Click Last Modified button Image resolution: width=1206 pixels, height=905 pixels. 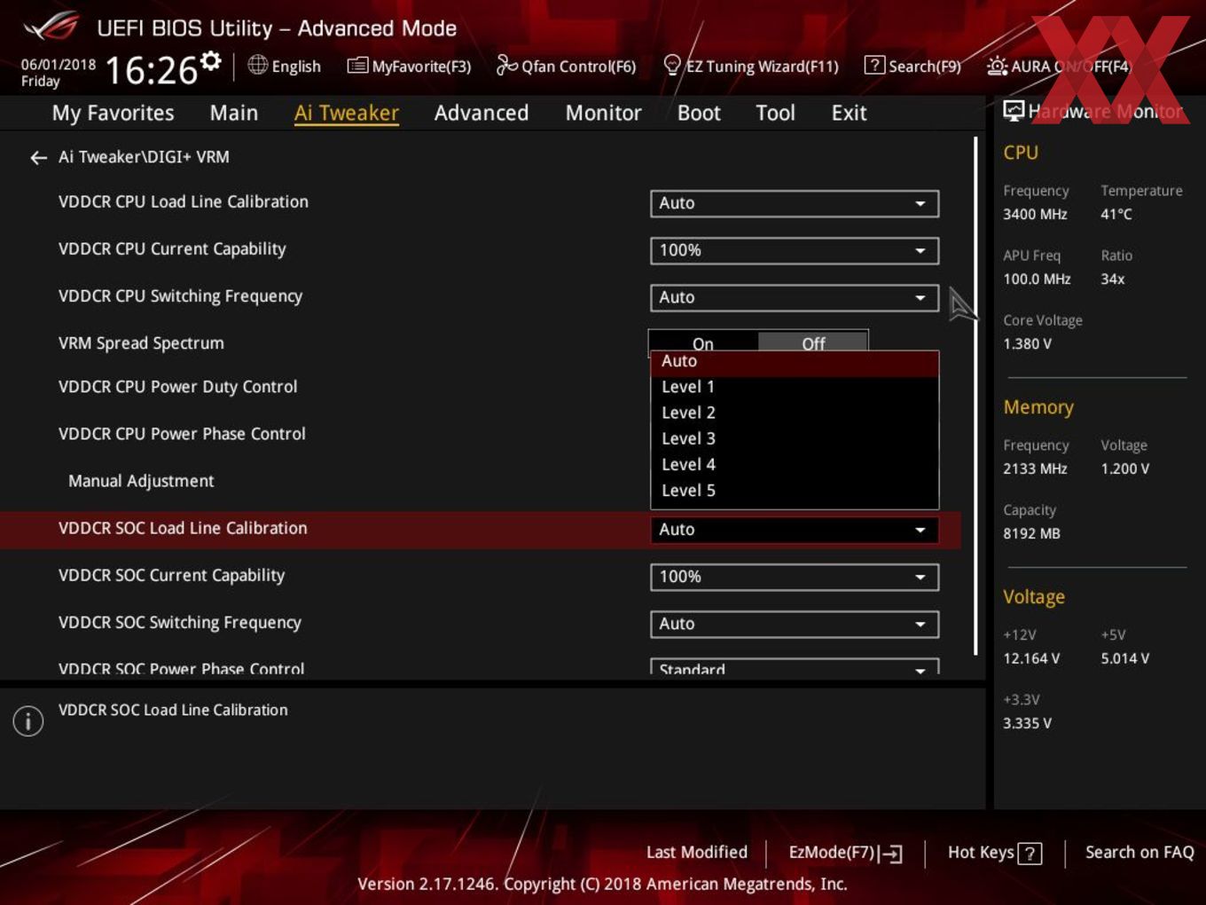coord(697,853)
